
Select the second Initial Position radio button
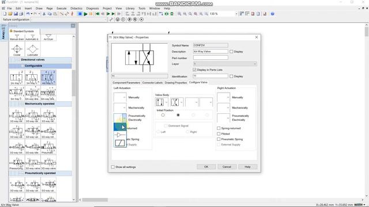click(178, 115)
